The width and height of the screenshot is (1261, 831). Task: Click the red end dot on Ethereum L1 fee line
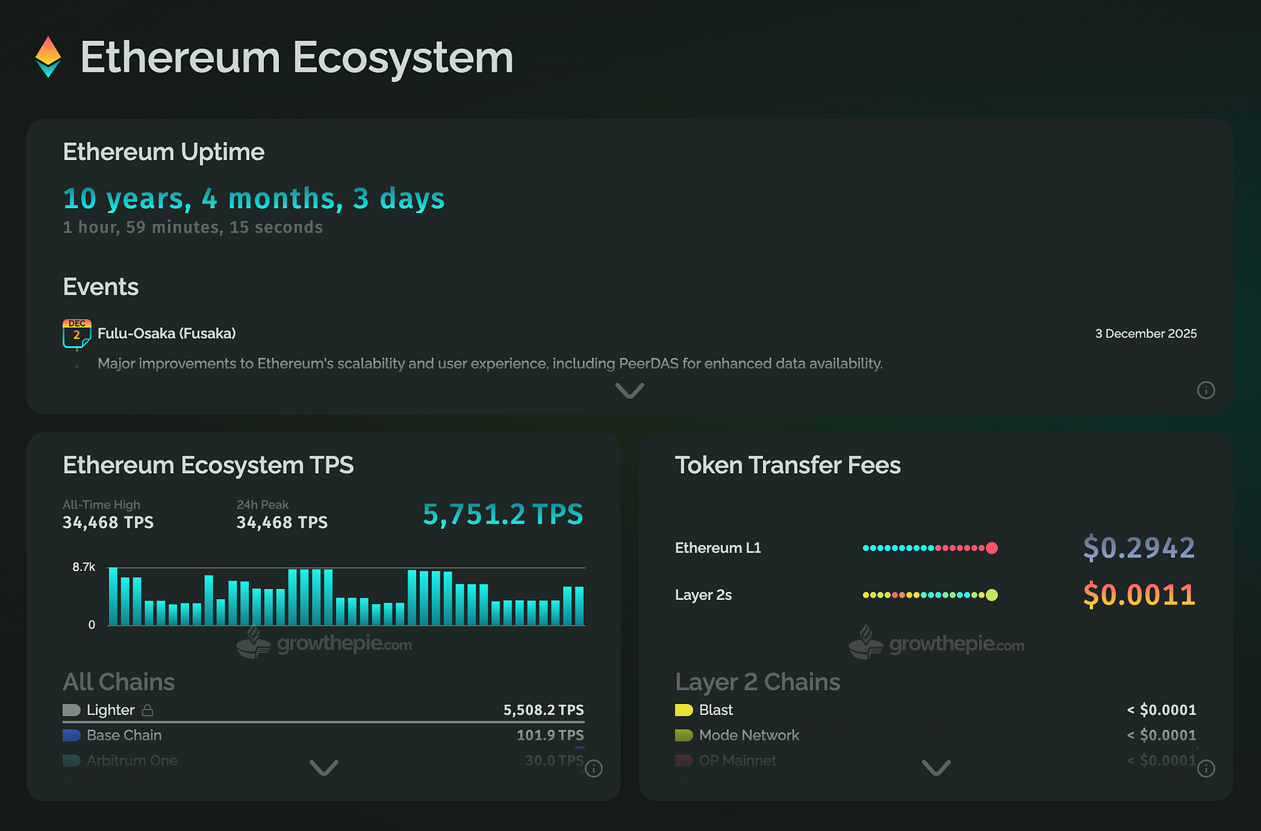pyautogui.click(x=991, y=548)
